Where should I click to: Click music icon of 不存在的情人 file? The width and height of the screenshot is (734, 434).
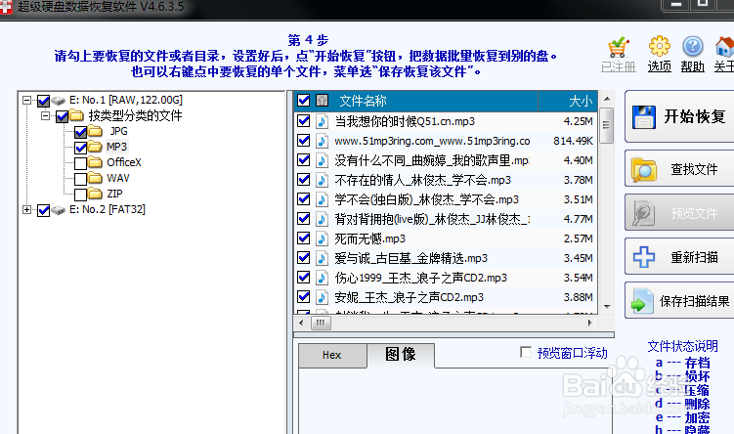(322, 180)
